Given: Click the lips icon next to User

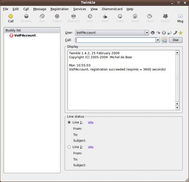Looking at the screenshot, I should click(x=153, y=33).
